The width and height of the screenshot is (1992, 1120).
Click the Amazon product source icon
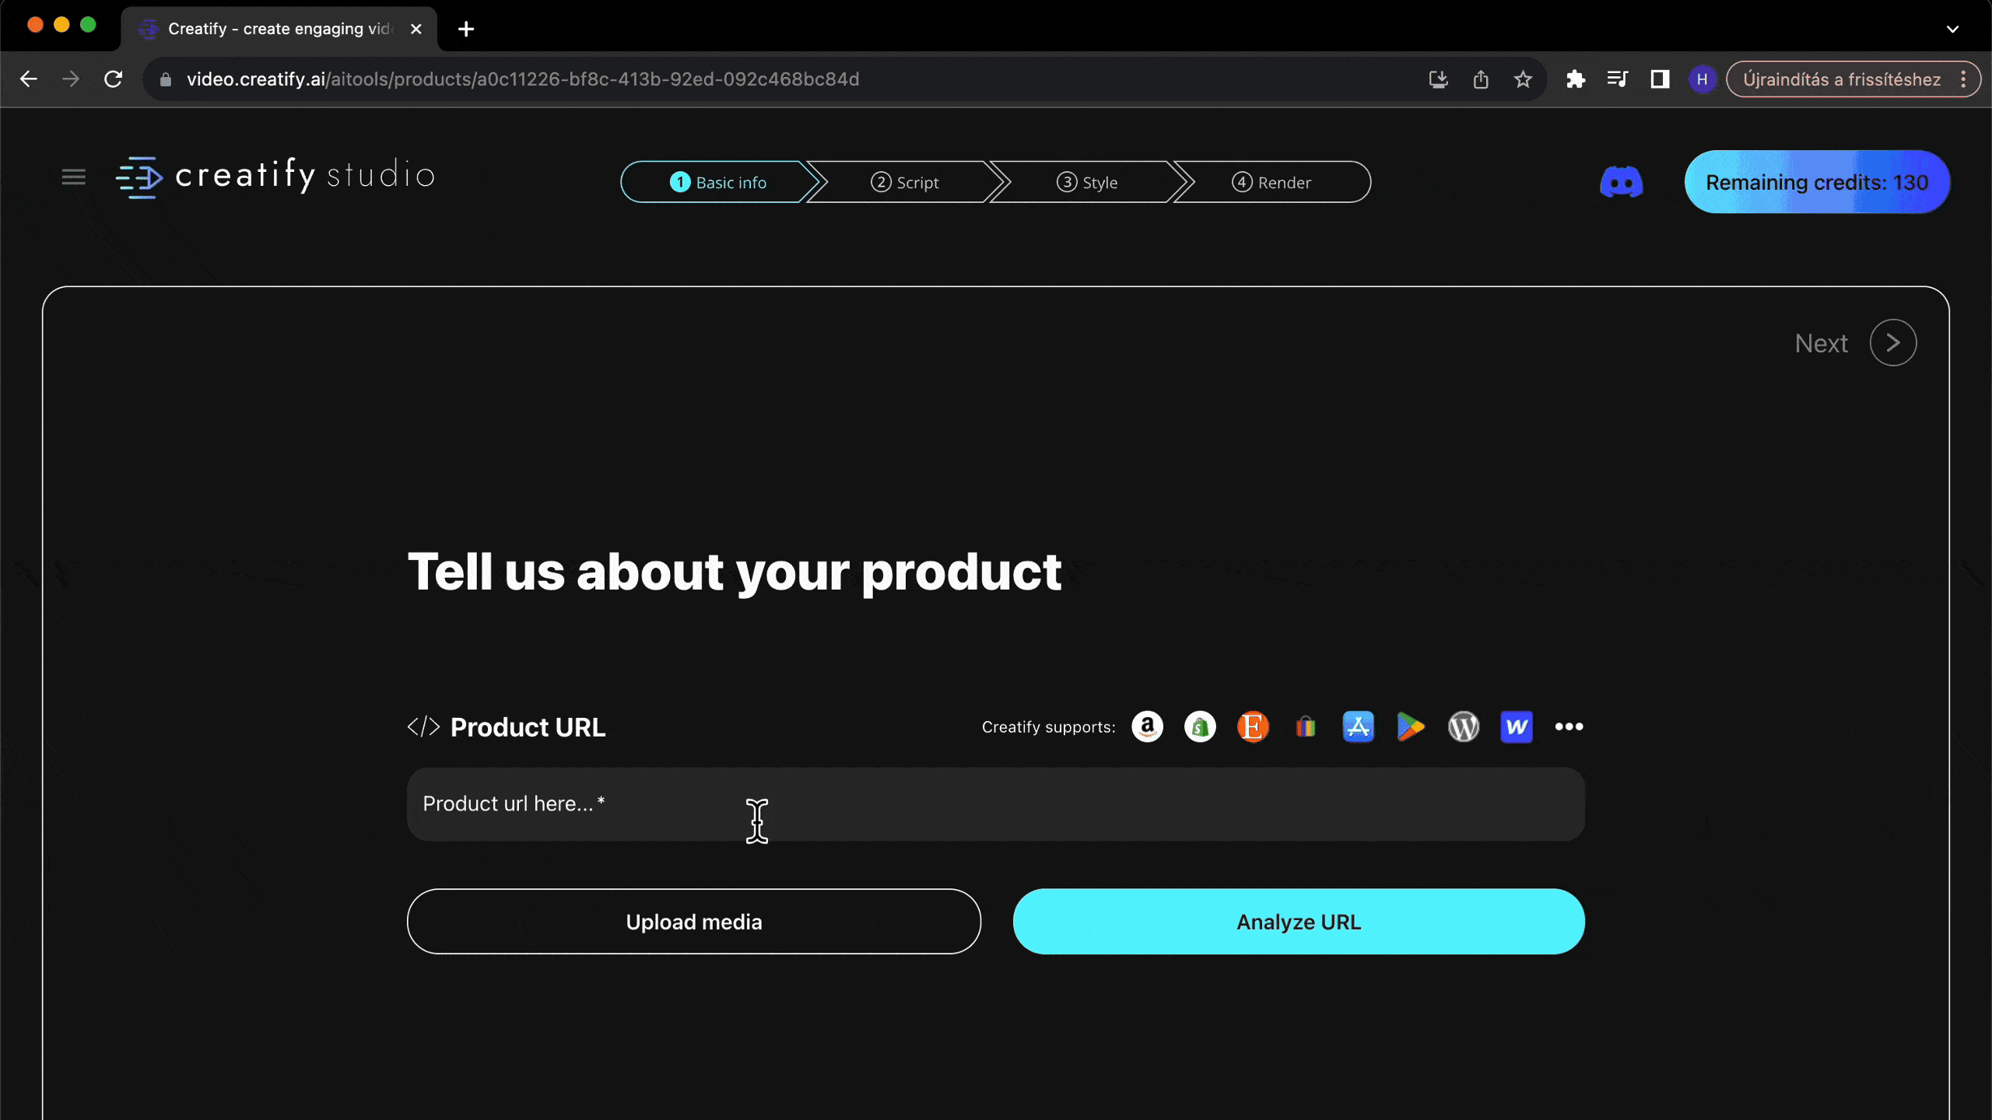(x=1146, y=726)
